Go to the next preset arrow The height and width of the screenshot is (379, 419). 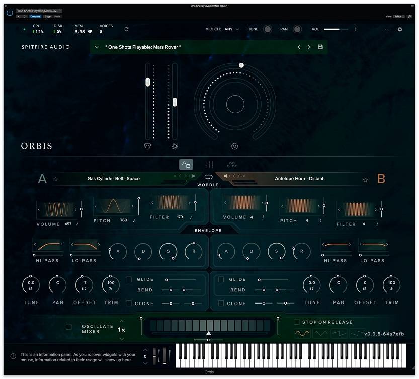tap(309, 47)
